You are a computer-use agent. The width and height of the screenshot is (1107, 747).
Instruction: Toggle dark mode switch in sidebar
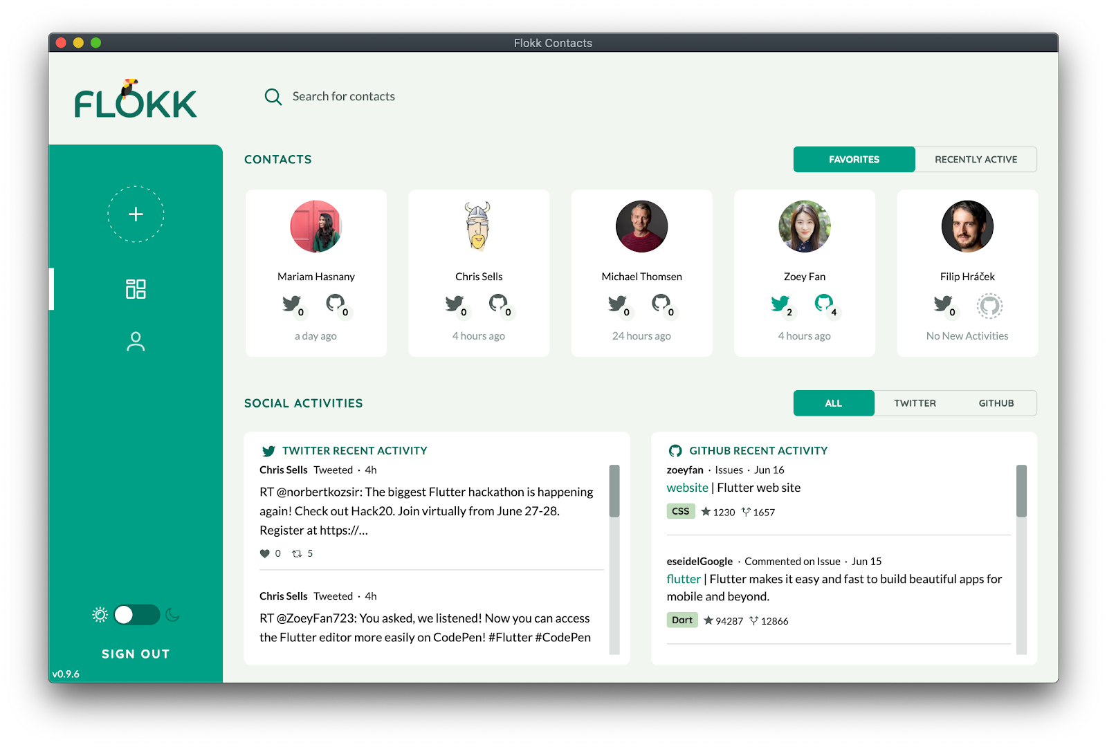tap(136, 614)
